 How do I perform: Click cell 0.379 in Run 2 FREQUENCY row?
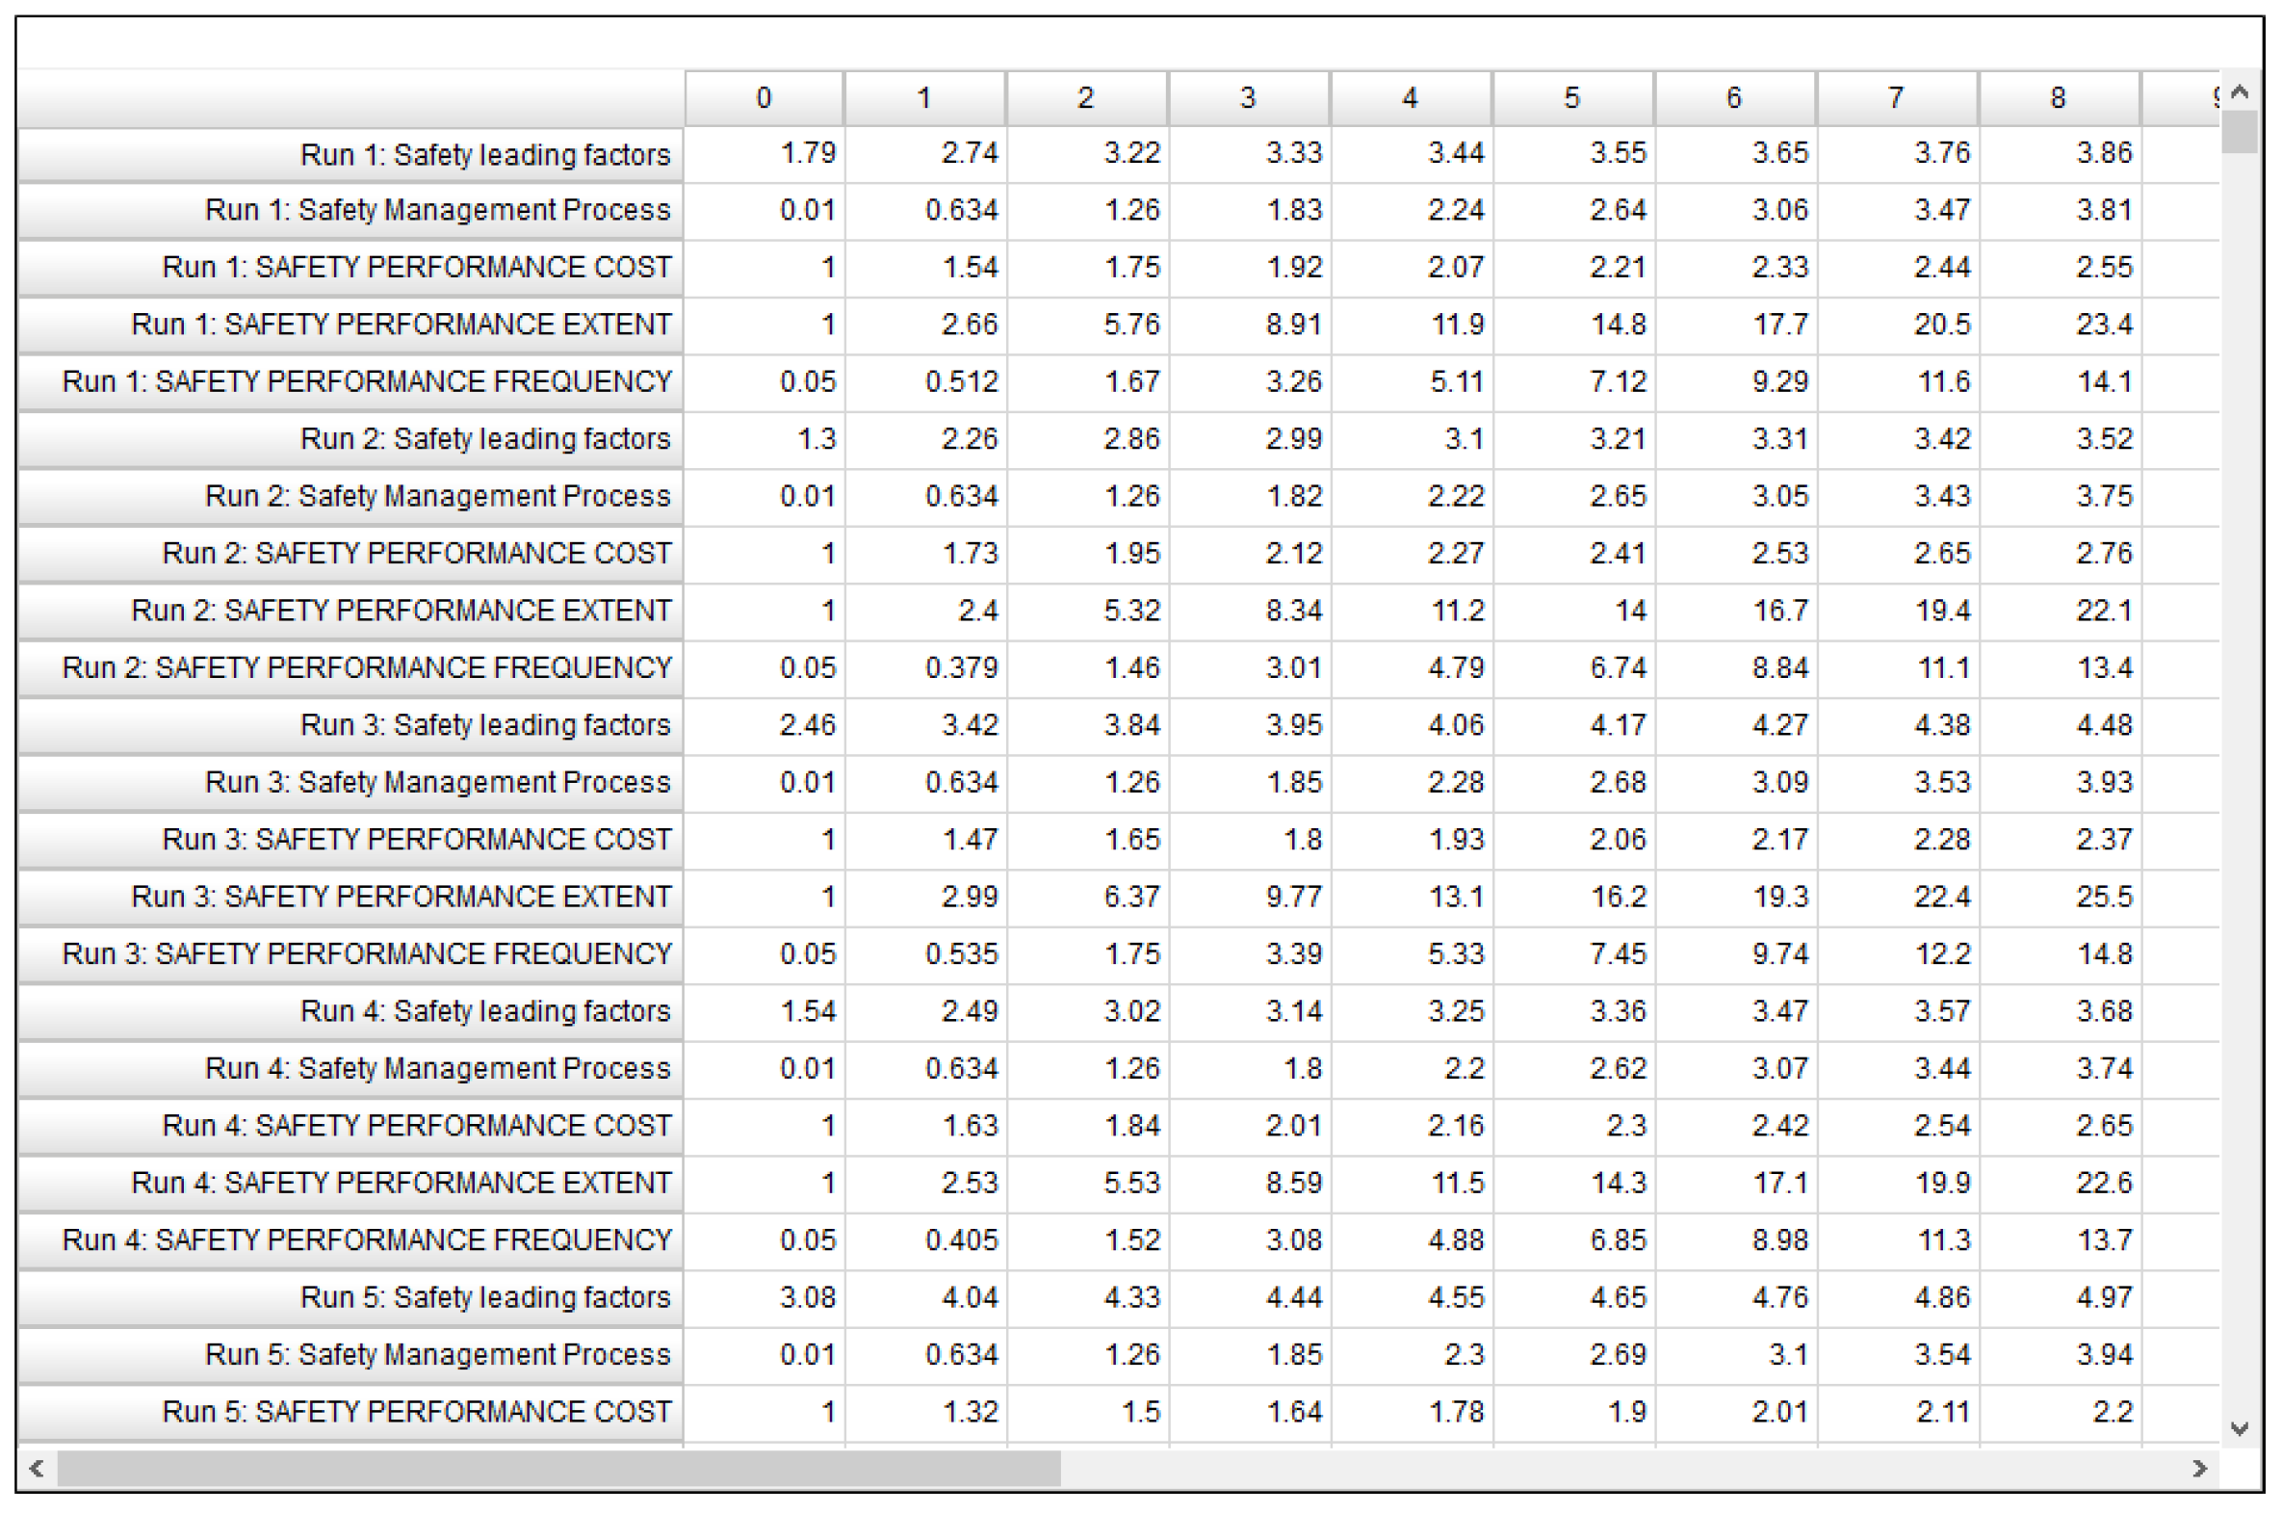(961, 667)
